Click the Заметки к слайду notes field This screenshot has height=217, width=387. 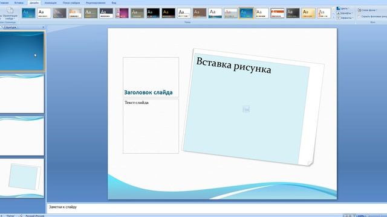coord(216,208)
